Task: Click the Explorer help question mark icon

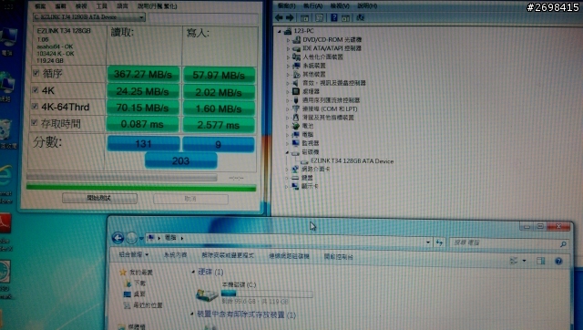Action: 558,261
